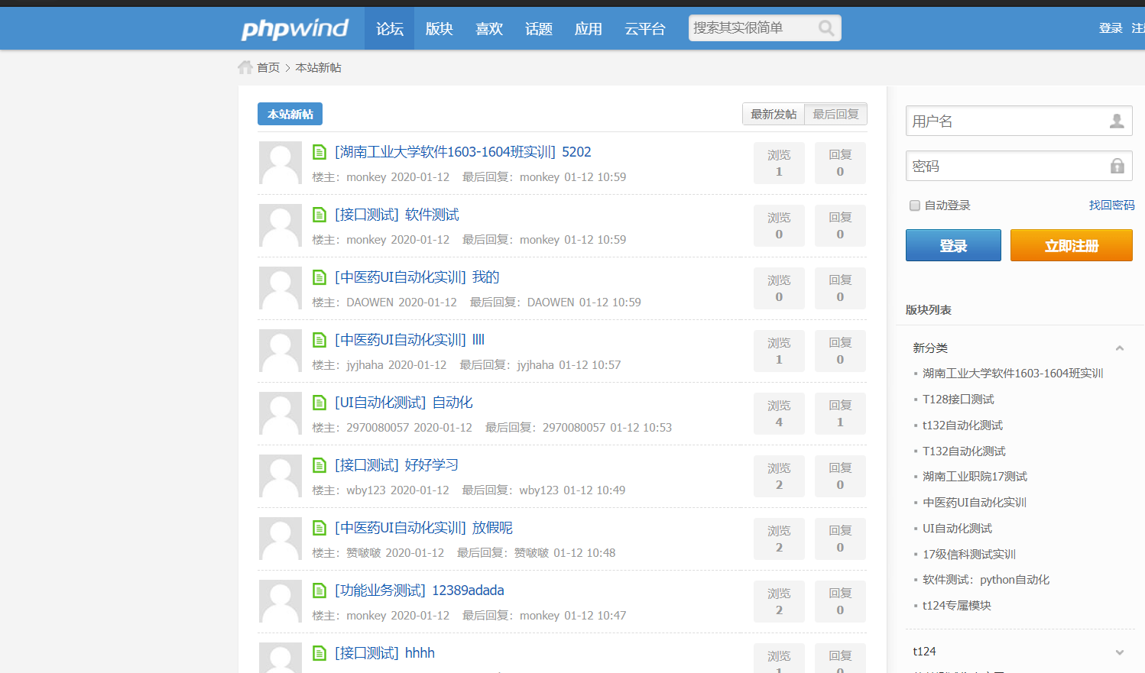Viewport: 1145px width, 673px height.
Task: Click the home icon in the breadcrumb
Action: click(x=245, y=67)
